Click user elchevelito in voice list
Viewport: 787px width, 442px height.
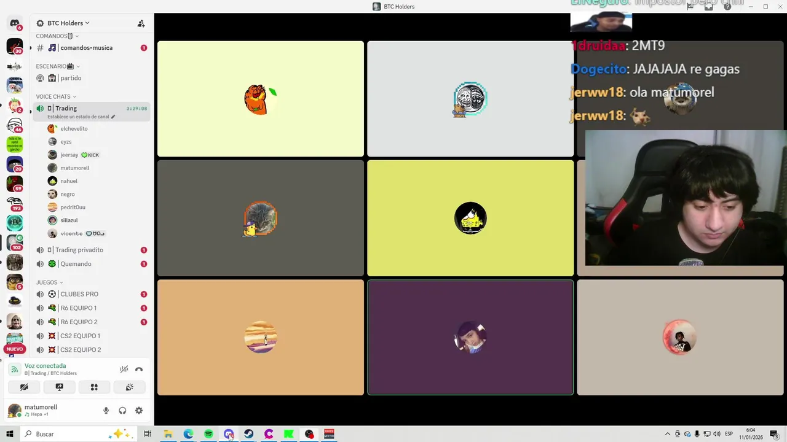click(x=97, y=129)
